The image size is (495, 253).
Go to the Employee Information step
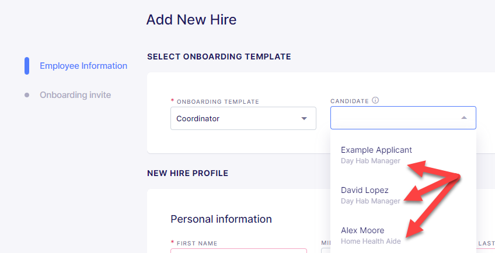click(x=83, y=66)
